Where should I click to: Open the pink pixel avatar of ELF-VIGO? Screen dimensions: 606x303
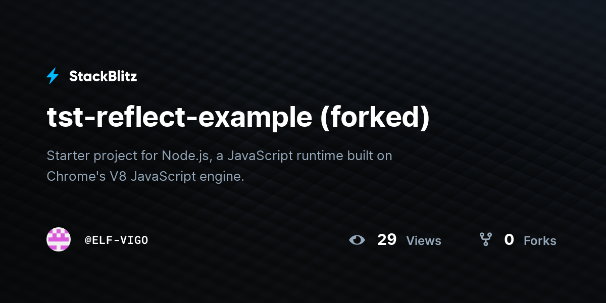click(x=59, y=239)
